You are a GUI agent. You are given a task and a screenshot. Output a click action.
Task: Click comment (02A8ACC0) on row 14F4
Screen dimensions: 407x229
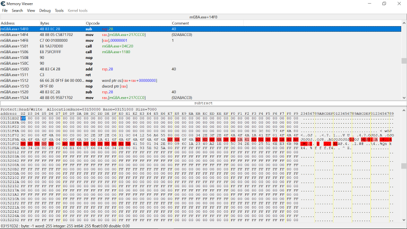pyautogui.click(x=182, y=35)
